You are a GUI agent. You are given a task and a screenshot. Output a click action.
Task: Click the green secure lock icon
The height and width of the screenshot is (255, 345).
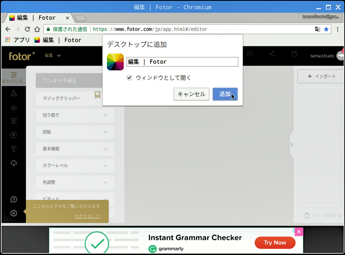[48, 29]
